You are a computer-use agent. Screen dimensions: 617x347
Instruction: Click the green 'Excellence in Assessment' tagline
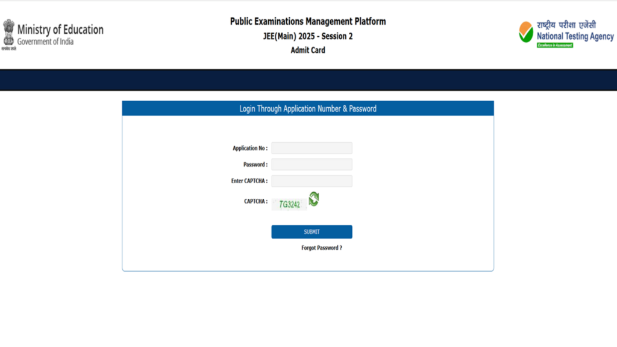555,45
